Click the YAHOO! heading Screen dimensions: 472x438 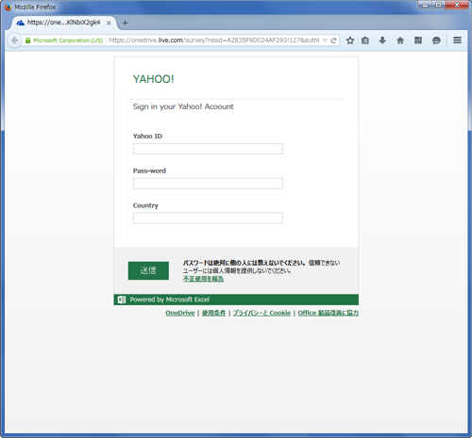click(x=153, y=79)
